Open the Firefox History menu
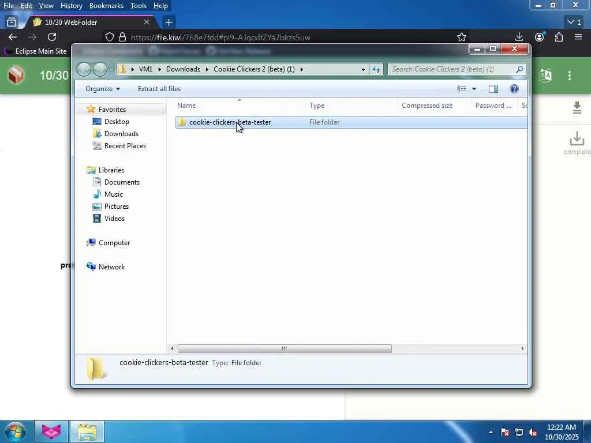The height and width of the screenshot is (443, 591). click(x=71, y=6)
